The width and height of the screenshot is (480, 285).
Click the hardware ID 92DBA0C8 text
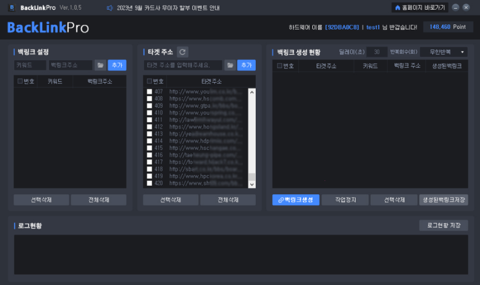342,27
